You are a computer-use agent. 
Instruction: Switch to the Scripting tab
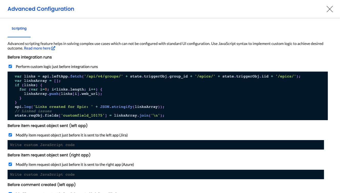click(19, 29)
